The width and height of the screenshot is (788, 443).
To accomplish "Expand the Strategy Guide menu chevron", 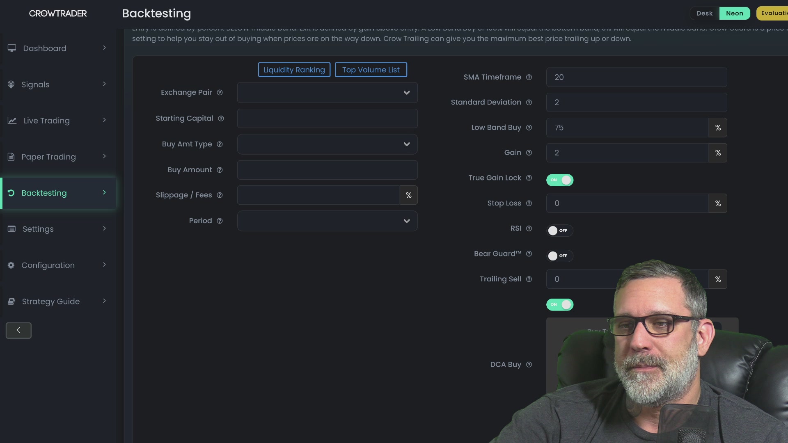I will (104, 301).
